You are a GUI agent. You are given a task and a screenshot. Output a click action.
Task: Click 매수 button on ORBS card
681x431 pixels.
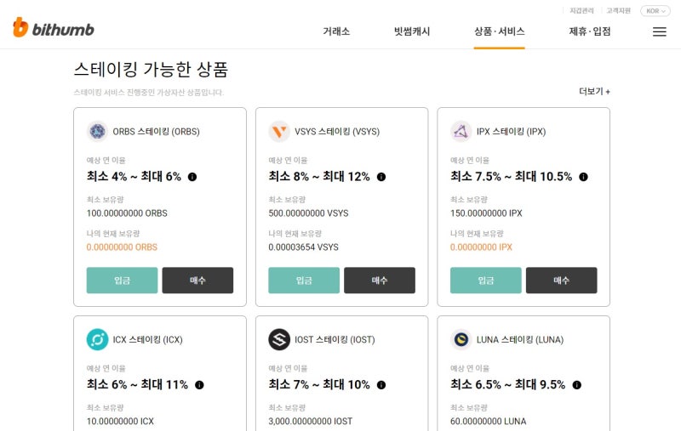point(197,280)
